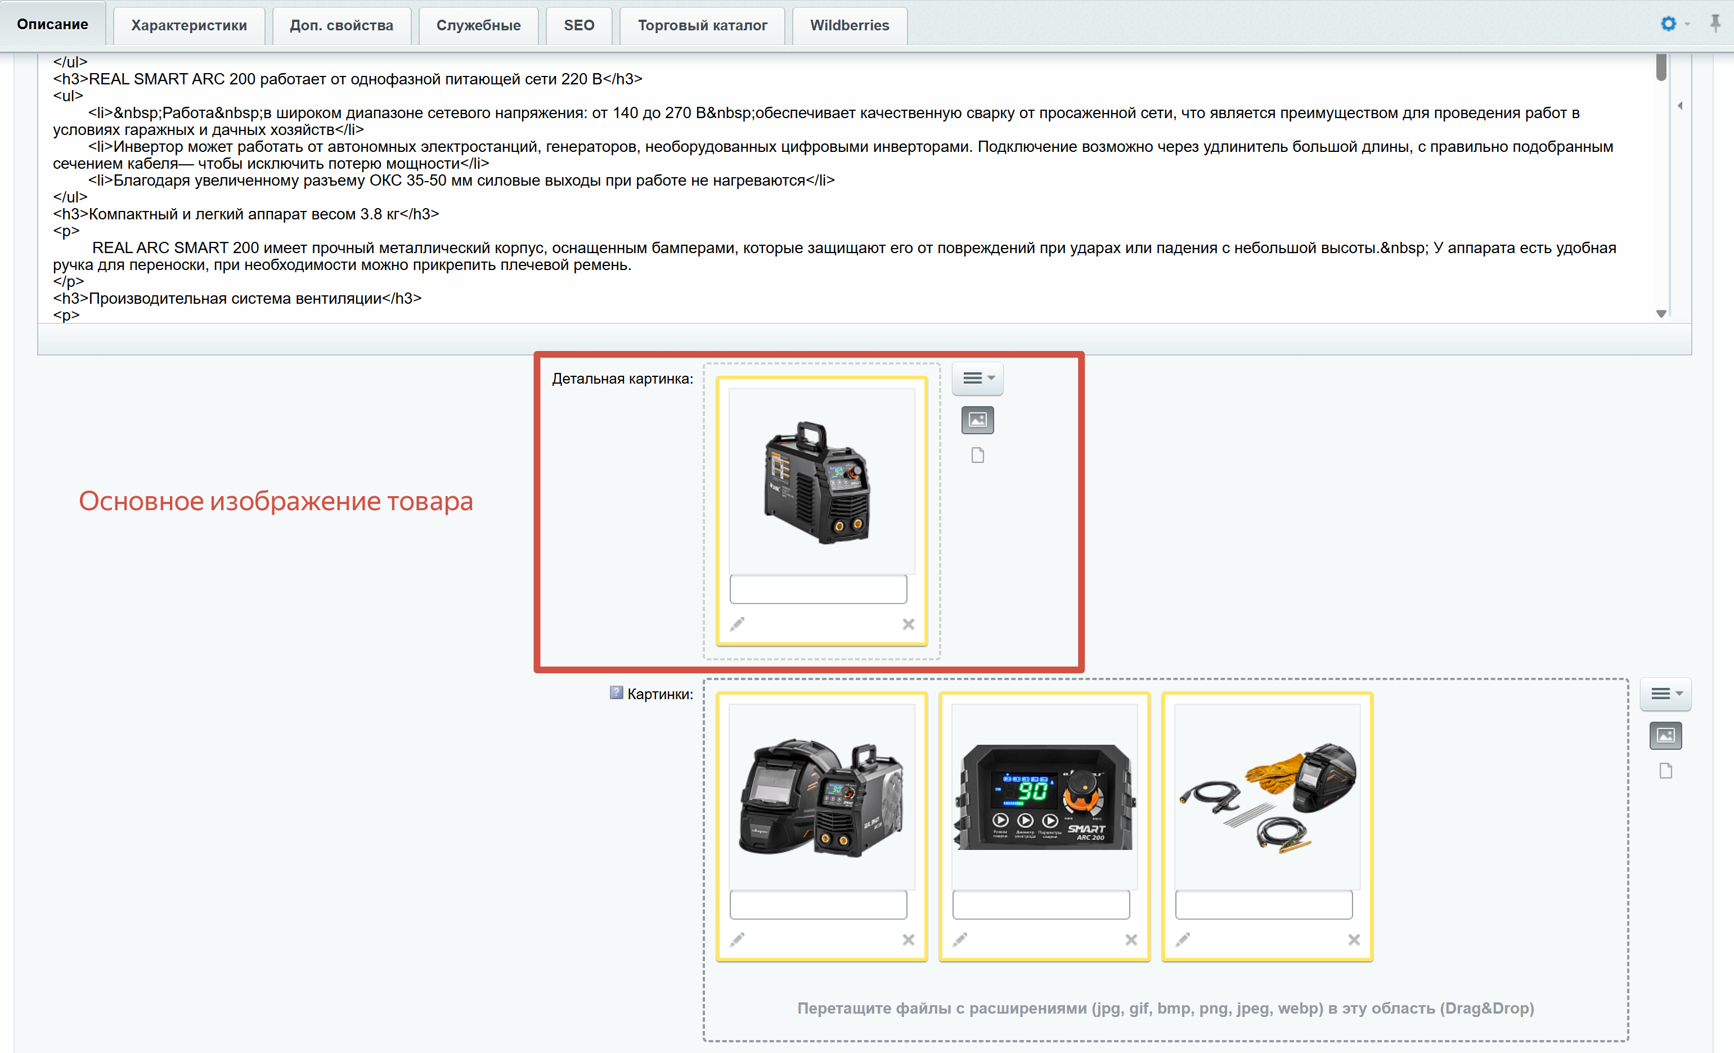Click the file upload icon beside the detail picture
Image resolution: width=1734 pixels, height=1053 pixels.
pyautogui.click(x=977, y=456)
